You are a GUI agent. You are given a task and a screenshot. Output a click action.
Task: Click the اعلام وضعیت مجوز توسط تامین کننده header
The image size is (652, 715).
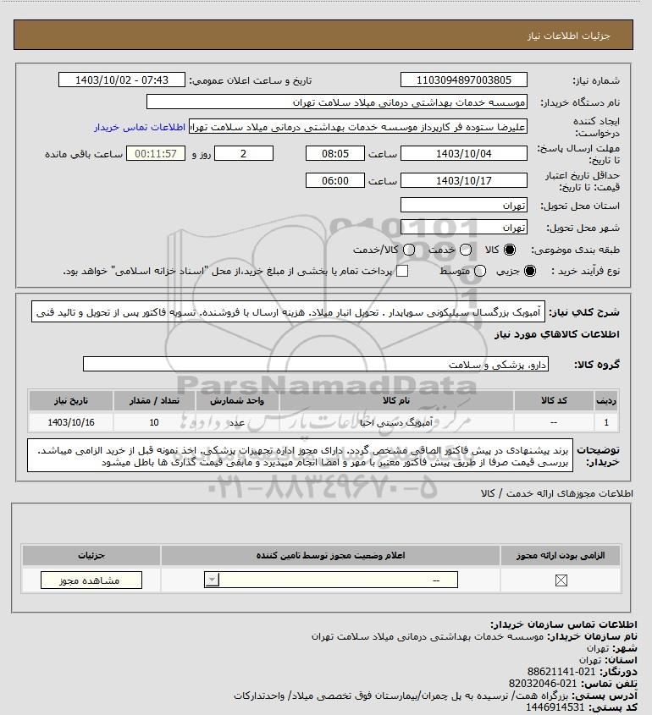[x=331, y=555]
